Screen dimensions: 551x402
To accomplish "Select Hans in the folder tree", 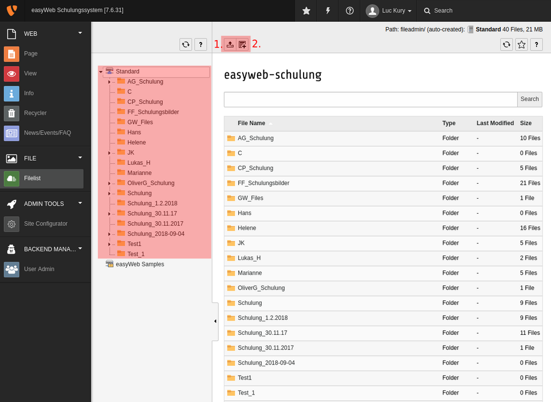I will [x=134, y=132].
